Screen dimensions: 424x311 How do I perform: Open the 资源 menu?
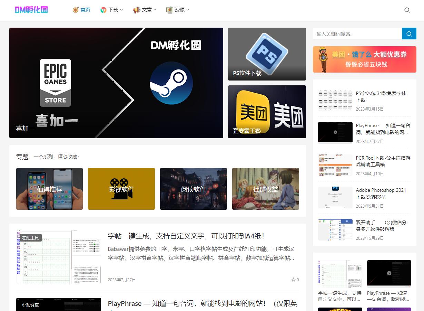pyautogui.click(x=180, y=10)
